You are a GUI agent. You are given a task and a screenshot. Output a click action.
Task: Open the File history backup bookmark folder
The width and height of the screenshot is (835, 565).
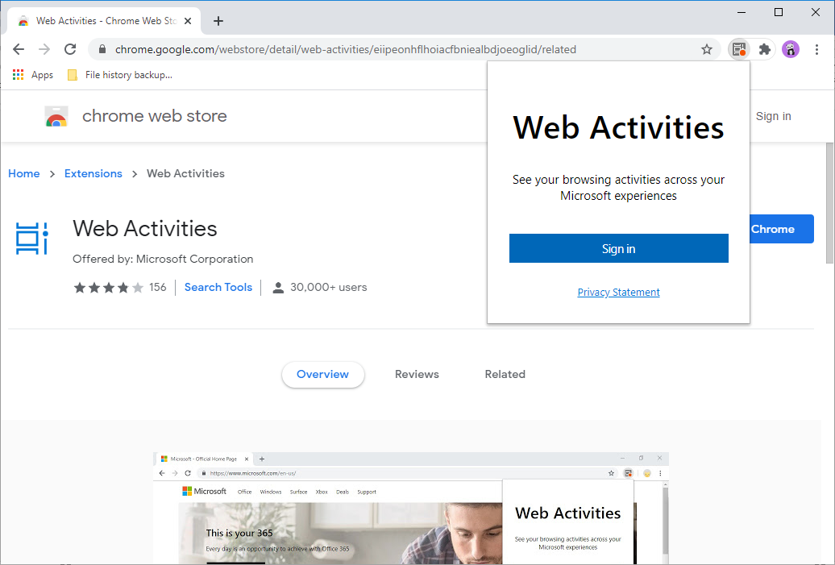tap(119, 75)
